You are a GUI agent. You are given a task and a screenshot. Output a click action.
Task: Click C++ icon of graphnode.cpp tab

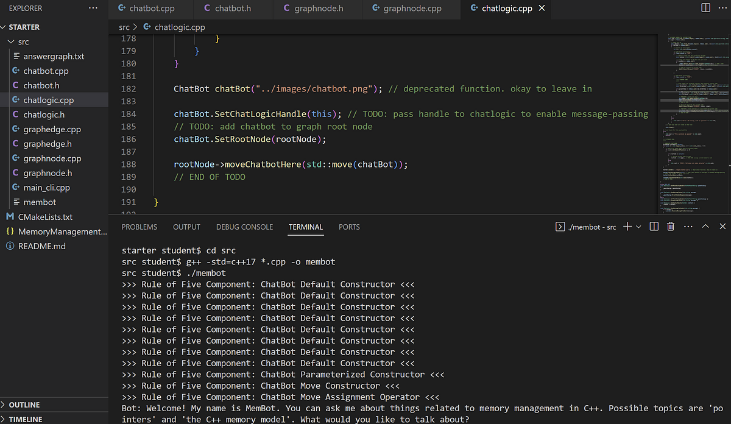pyautogui.click(x=376, y=9)
